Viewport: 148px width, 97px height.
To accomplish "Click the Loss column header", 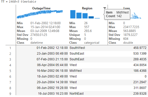I will [127, 8].
